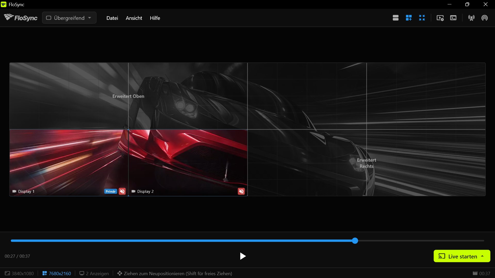Expand the Live starten options arrow
495x278 pixels.
click(482, 256)
